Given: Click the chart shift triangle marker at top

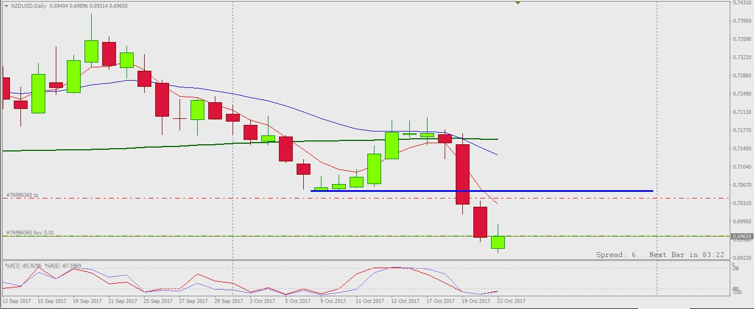Looking at the screenshot, I should pos(518,3).
